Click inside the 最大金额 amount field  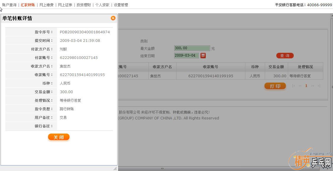[x=192, y=48]
